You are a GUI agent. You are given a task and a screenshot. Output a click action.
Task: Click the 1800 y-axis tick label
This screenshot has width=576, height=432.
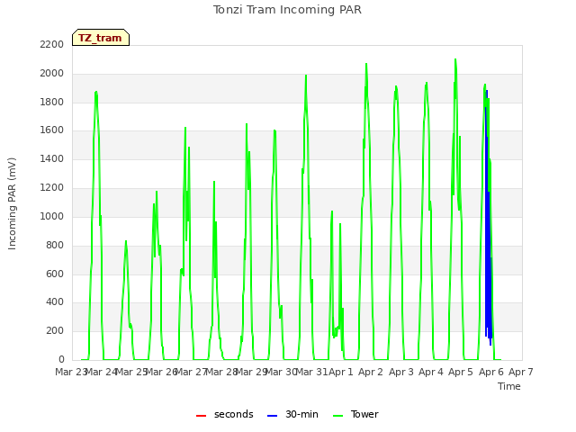click(52, 102)
